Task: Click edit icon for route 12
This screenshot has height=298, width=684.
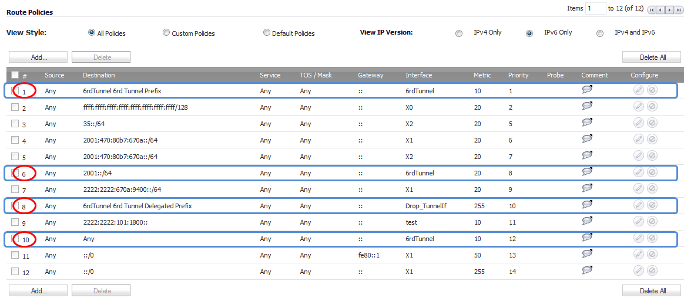Action: [638, 270]
